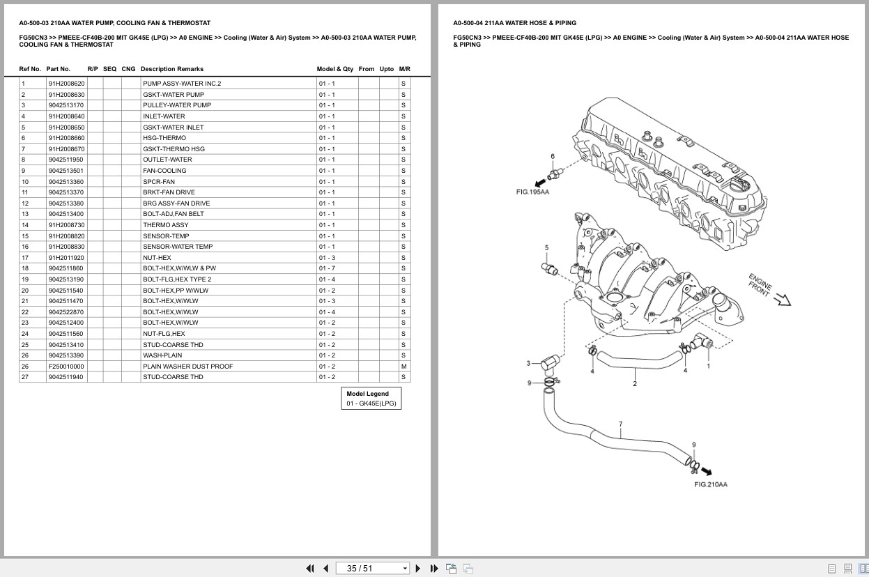The height and width of the screenshot is (577, 869).
Task: Select the THERMO ASSY description
Action: click(x=165, y=225)
